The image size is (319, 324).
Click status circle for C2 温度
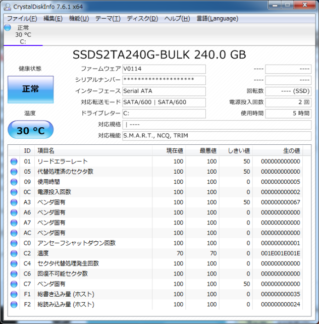[14, 253]
